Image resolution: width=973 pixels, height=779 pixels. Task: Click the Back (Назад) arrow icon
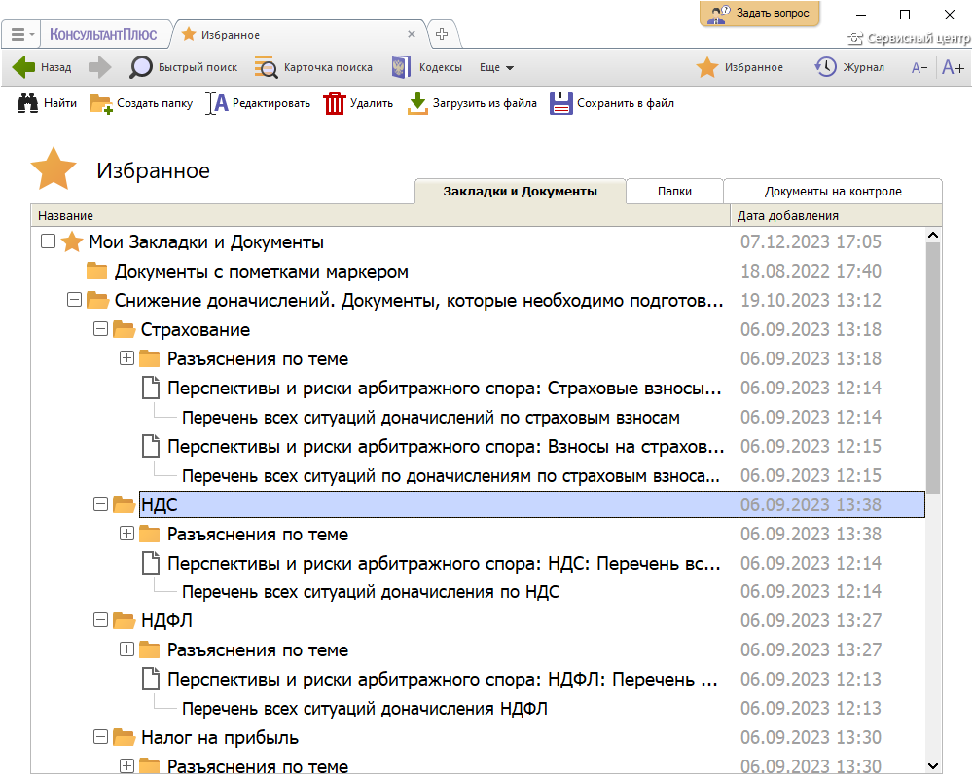[x=23, y=67]
